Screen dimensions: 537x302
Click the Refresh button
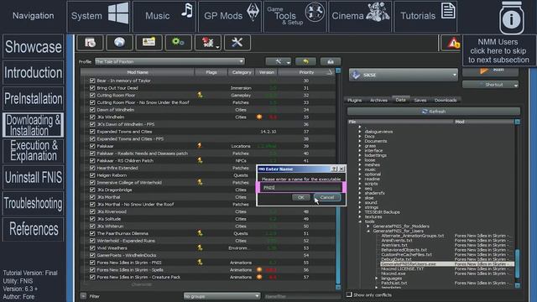[434, 112]
